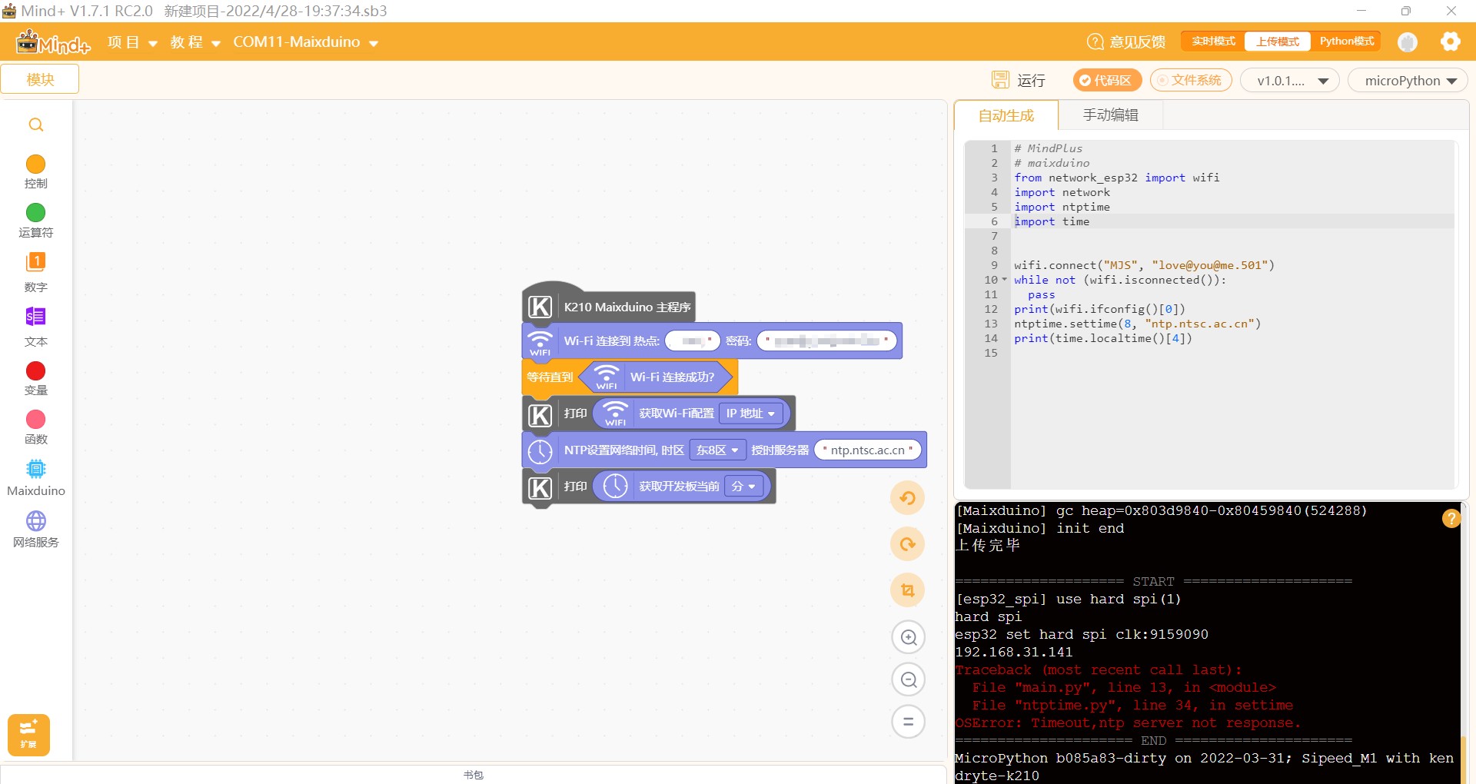Select the Wi-Fi 连接成功? condition block

[x=657, y=377]
